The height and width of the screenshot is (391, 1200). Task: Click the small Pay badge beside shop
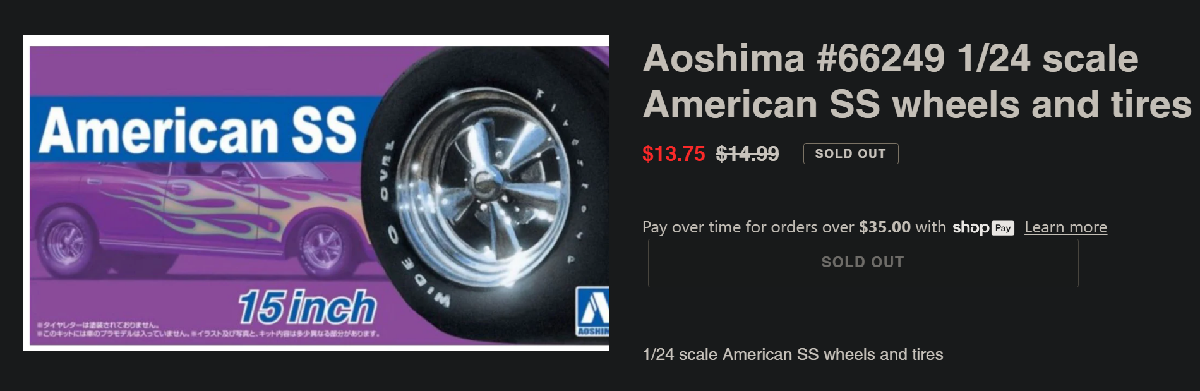(1003, 228)
